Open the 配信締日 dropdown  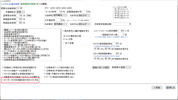(x=126, y=67)
